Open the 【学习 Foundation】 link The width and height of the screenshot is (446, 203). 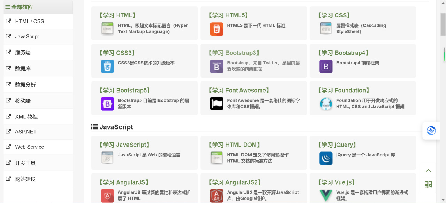pyautogui.click(x=344, y=91)
